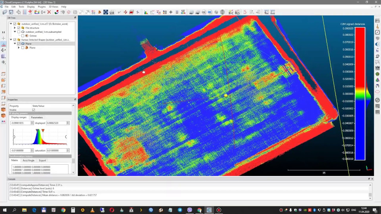The image size is (381, 214).
Task: Click the plus Add icon in toolbar
Action: tap(171, 12)
